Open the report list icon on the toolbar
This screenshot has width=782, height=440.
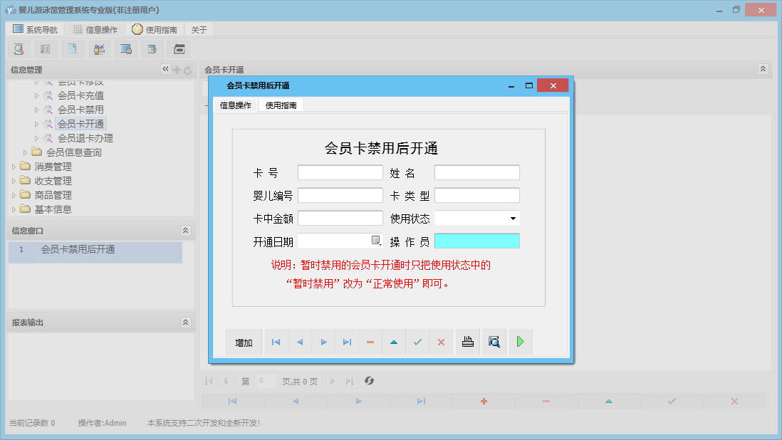[46, 49]
